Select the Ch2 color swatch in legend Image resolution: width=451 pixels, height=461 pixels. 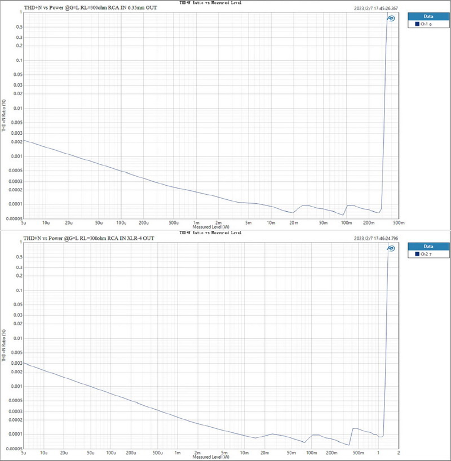(x=417, y=254)
